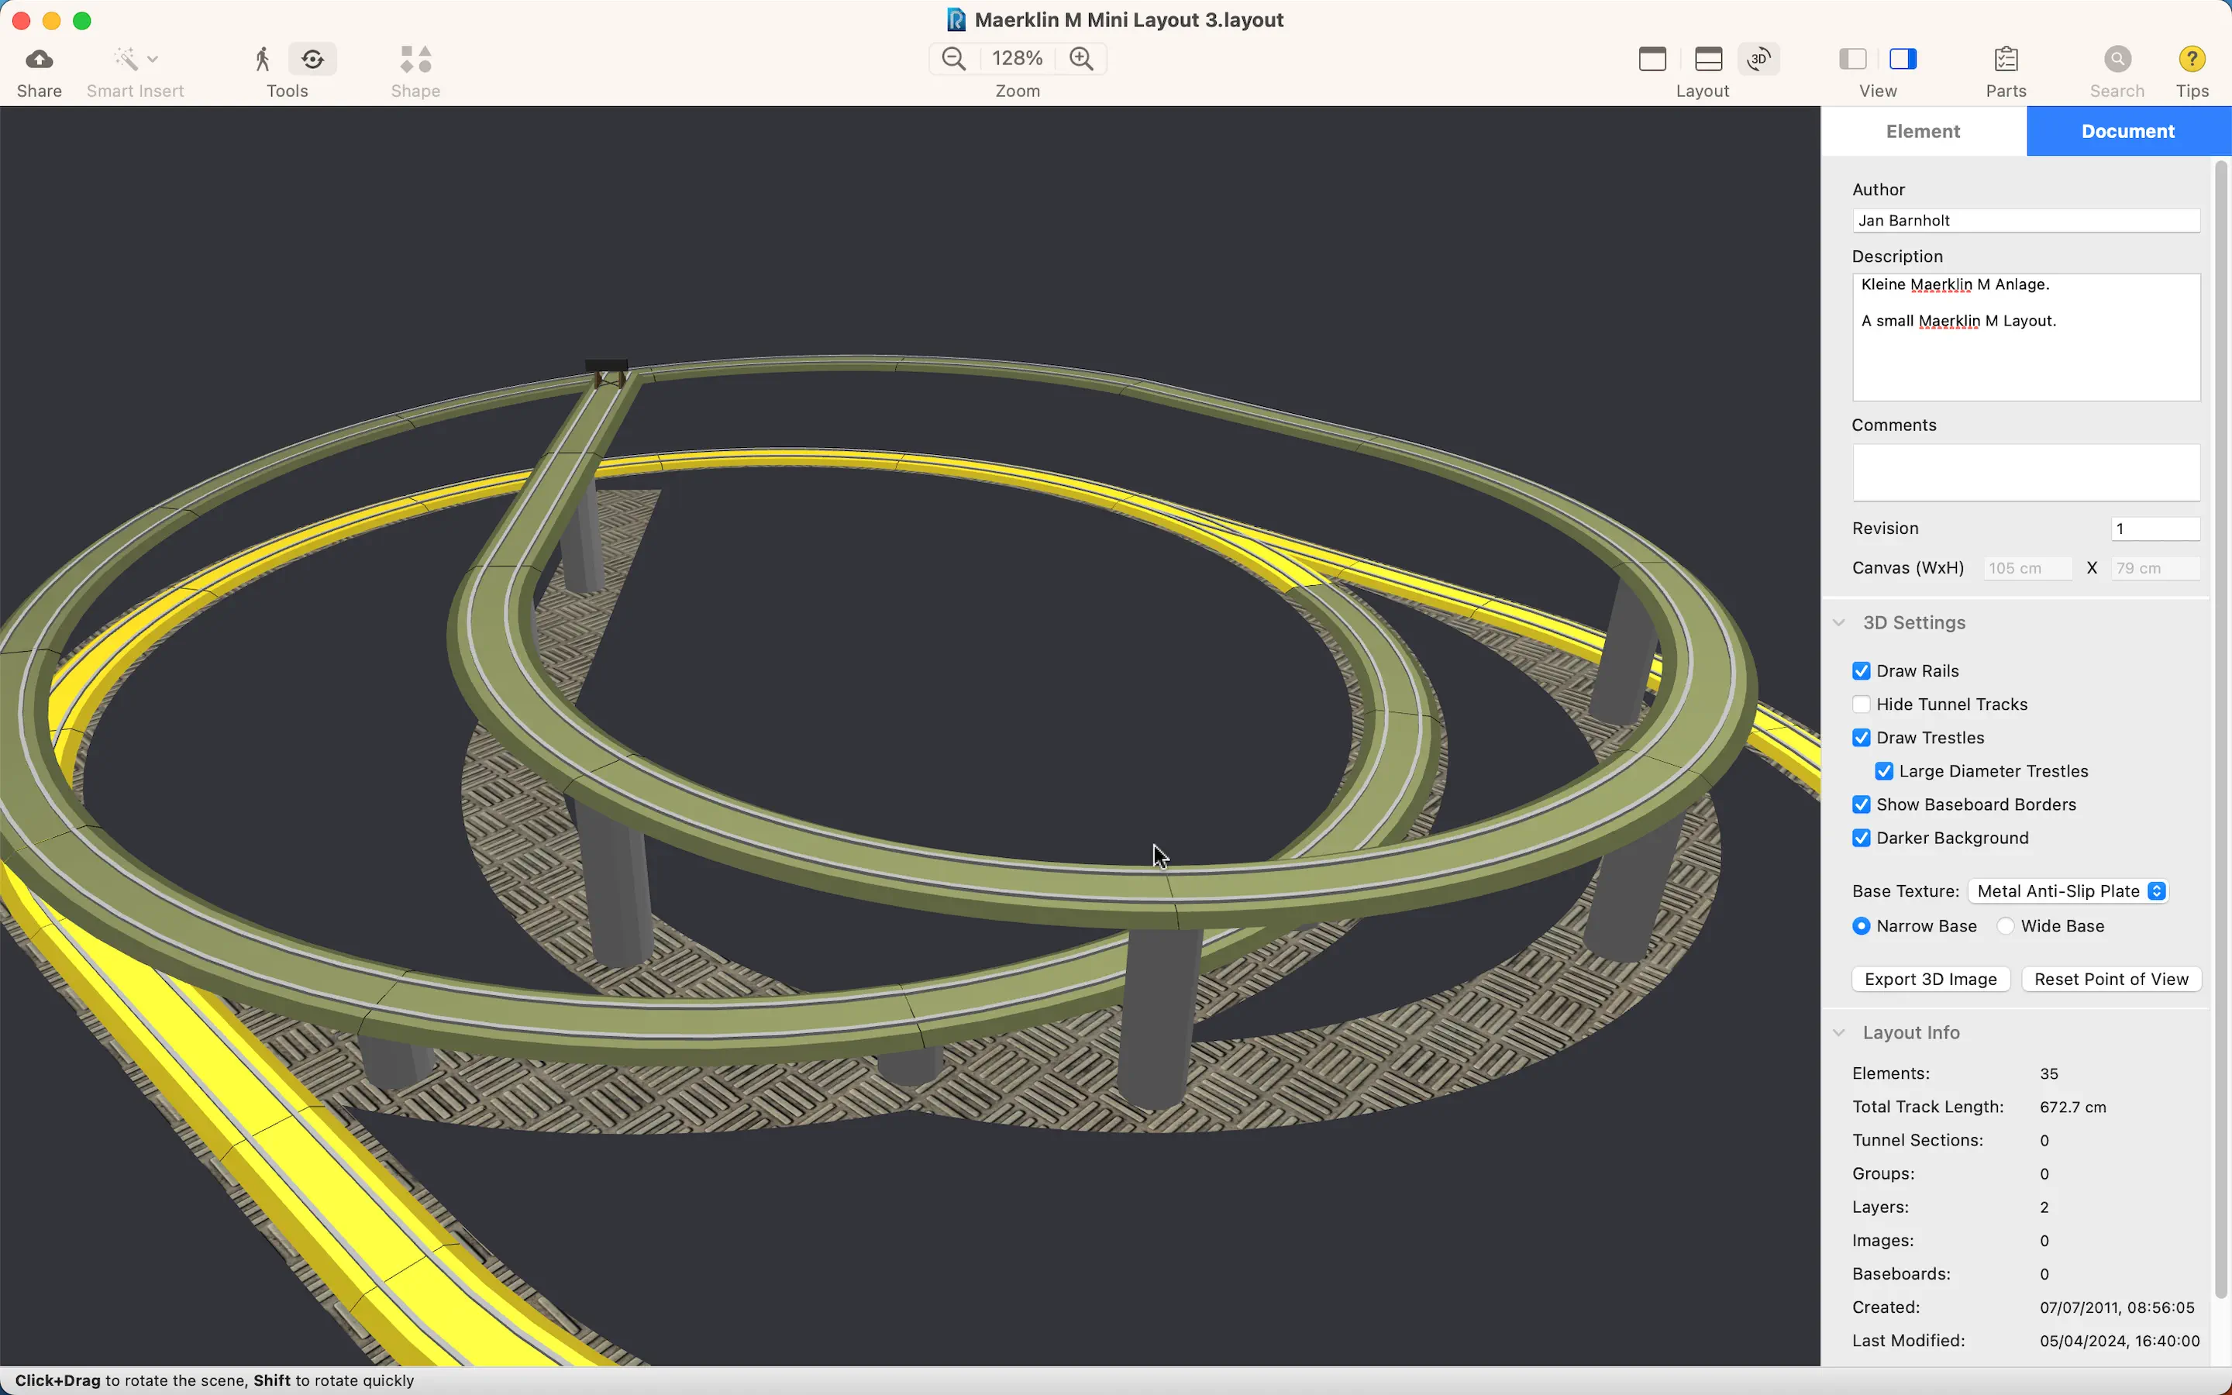The height and width of the screenshot is (1395, 2232).
Task: Click into the Comments text field
Action: pos(2027,473)
